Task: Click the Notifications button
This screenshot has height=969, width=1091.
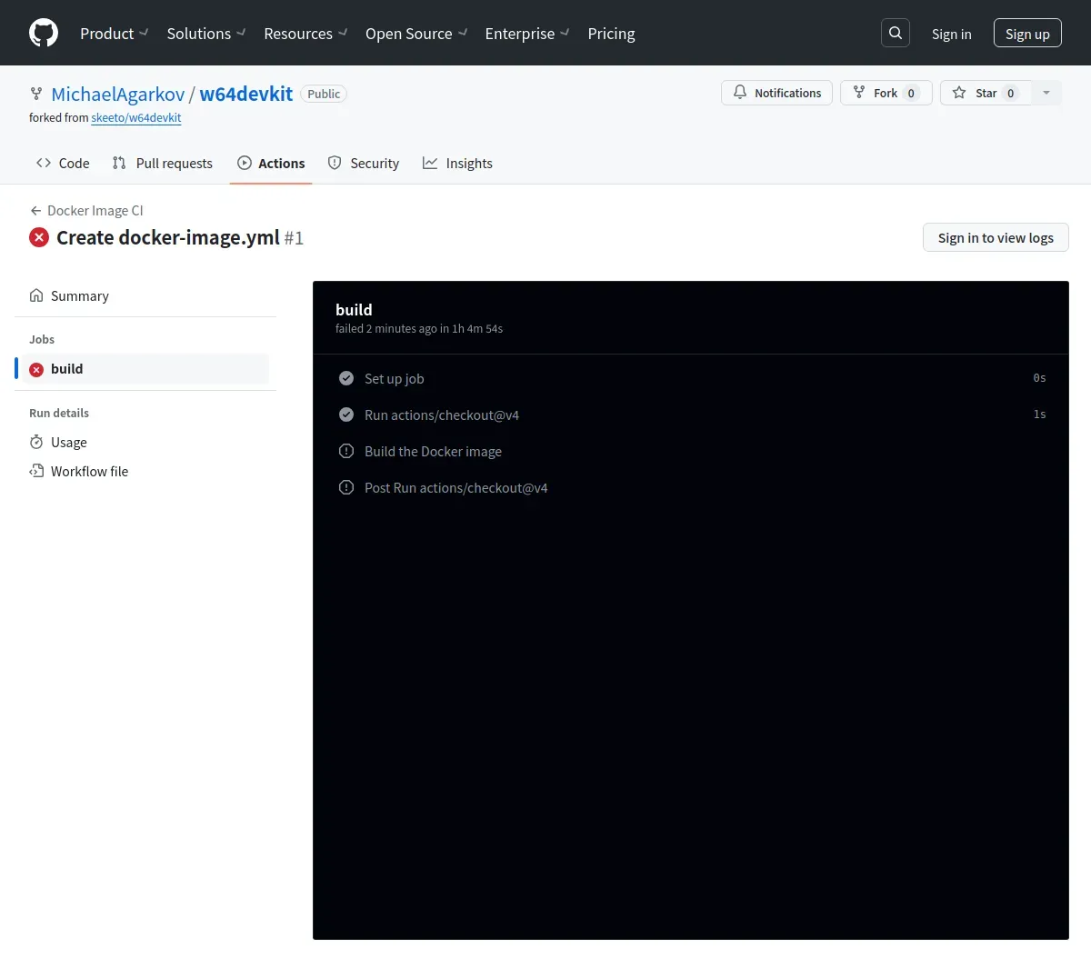Action: point(776,93)
